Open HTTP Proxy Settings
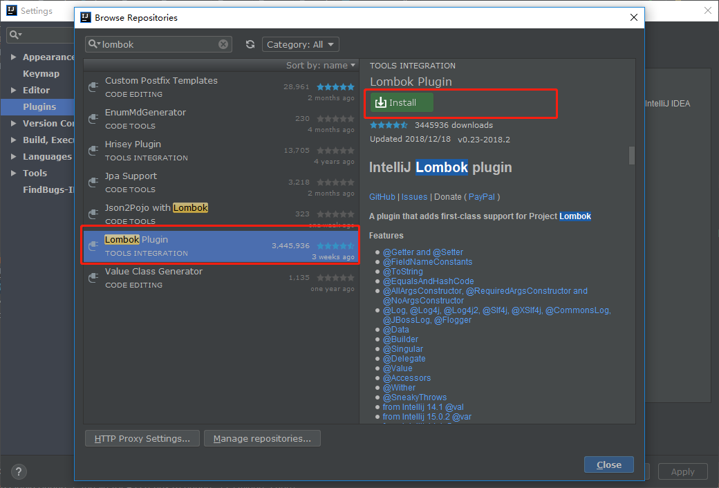The width and height of the screenshot is (719, 488). (142, 438)
